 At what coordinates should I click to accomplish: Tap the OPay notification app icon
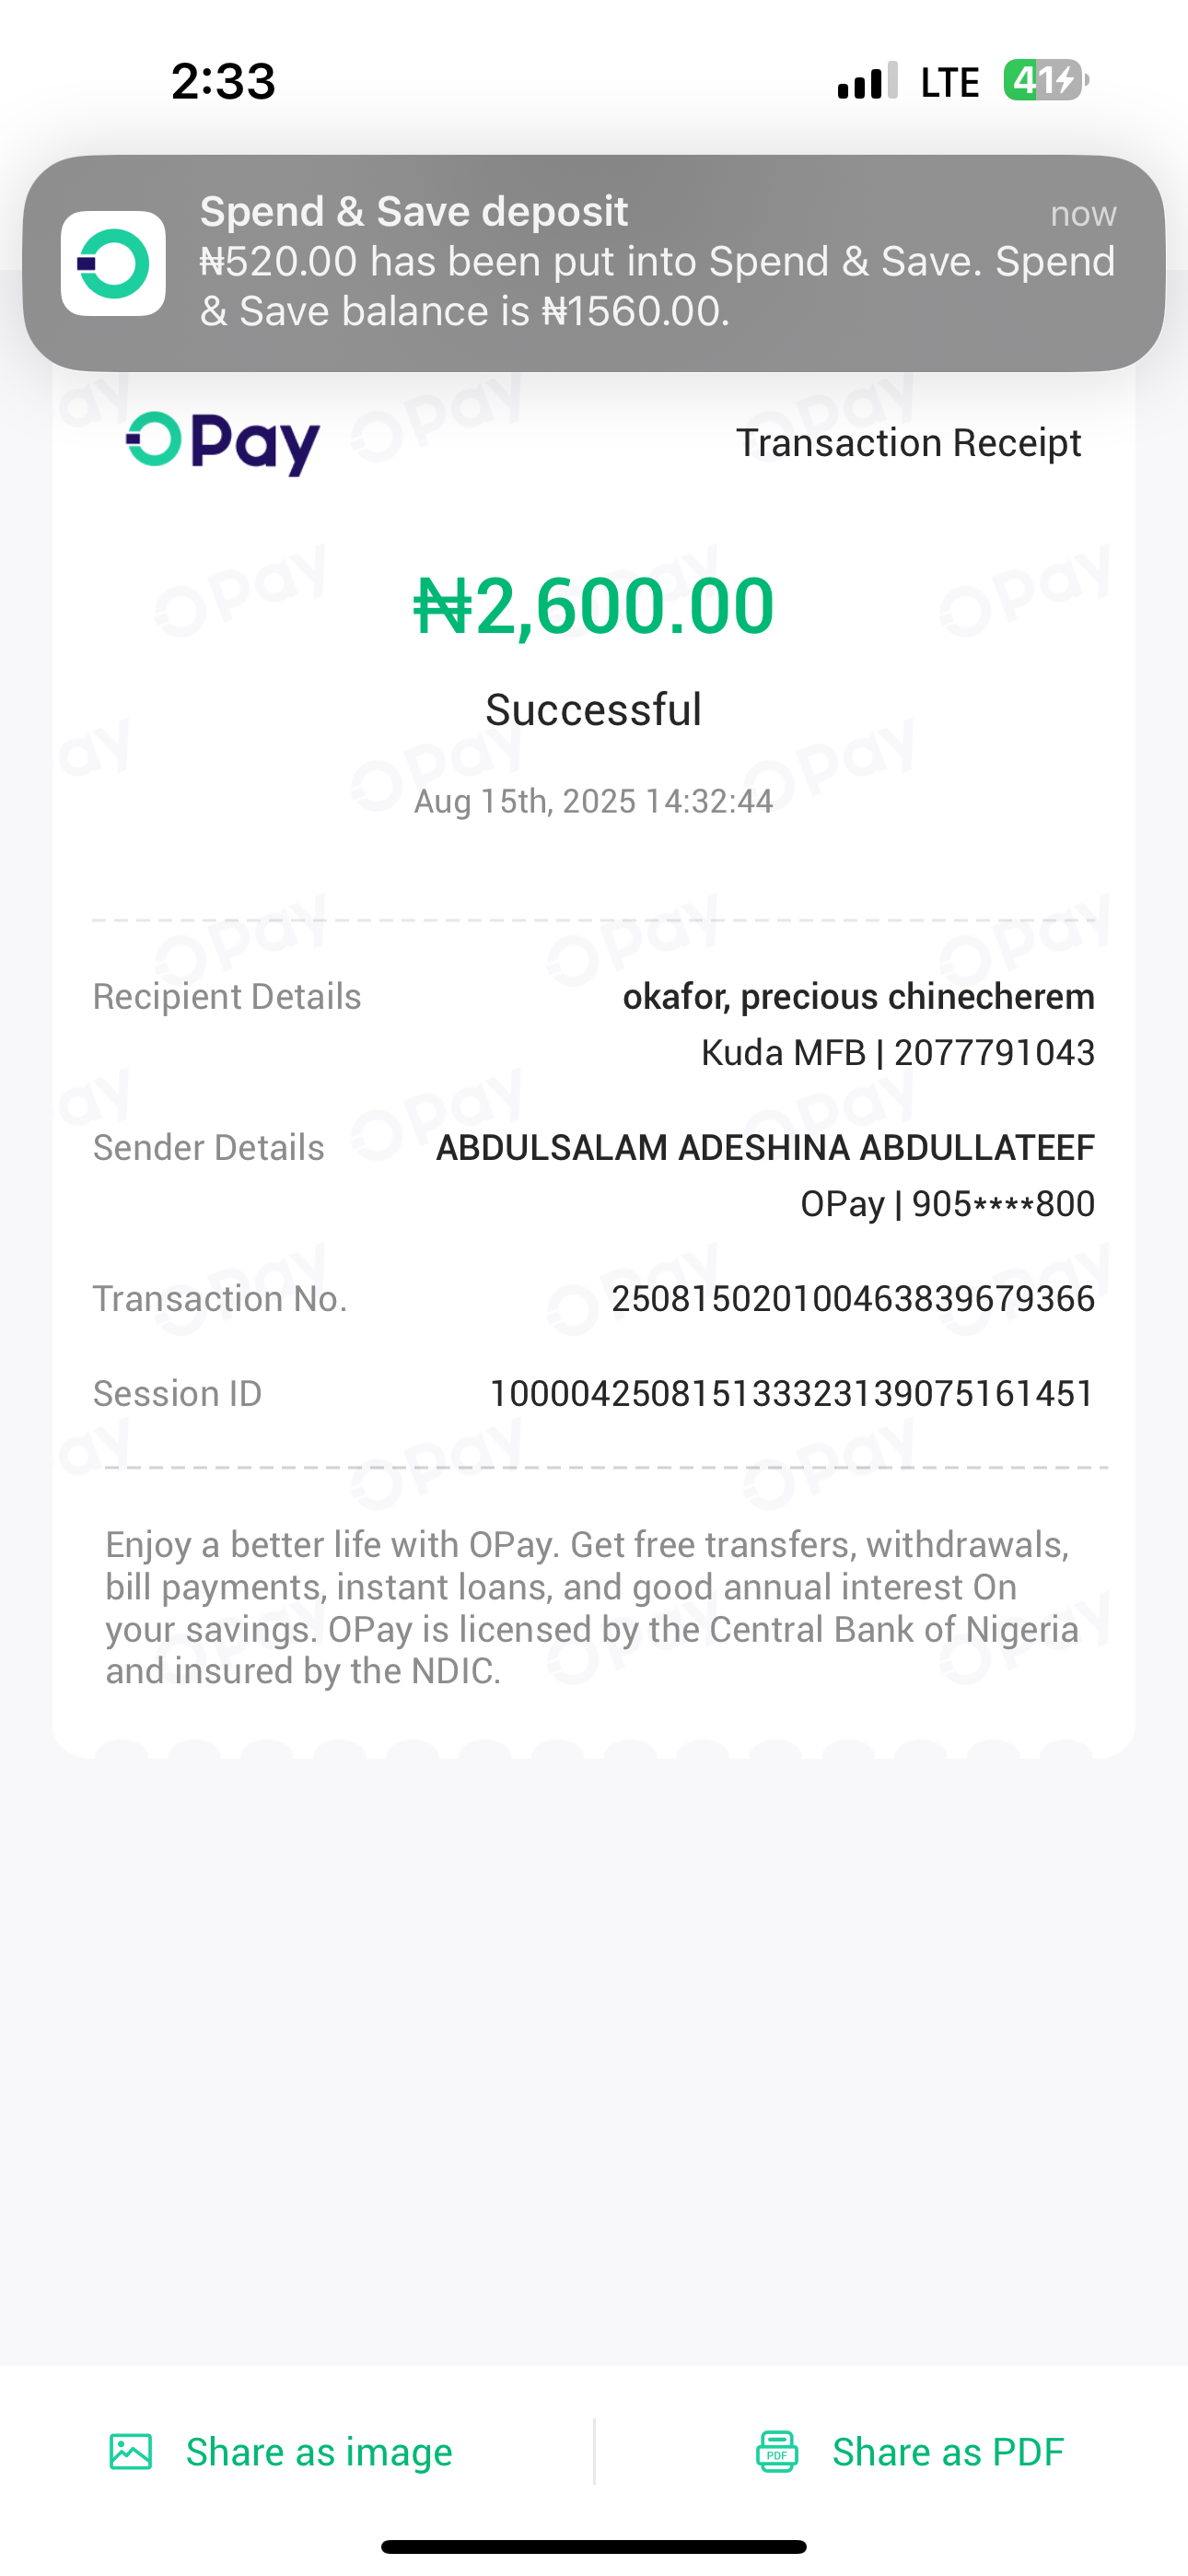click(113, 264)
